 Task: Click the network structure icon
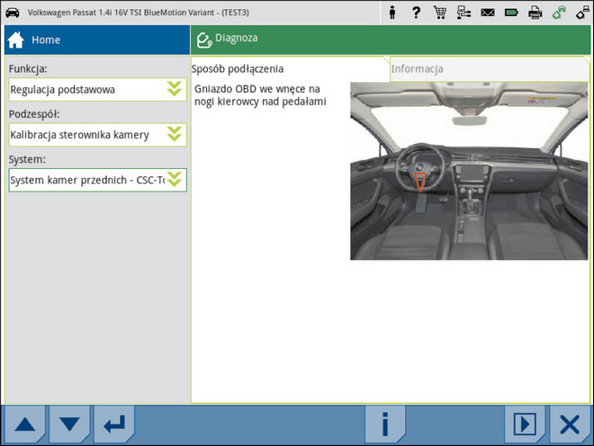pos(463,13)
